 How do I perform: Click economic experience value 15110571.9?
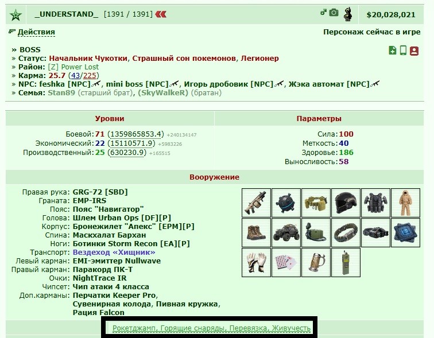tap(131, 143)
